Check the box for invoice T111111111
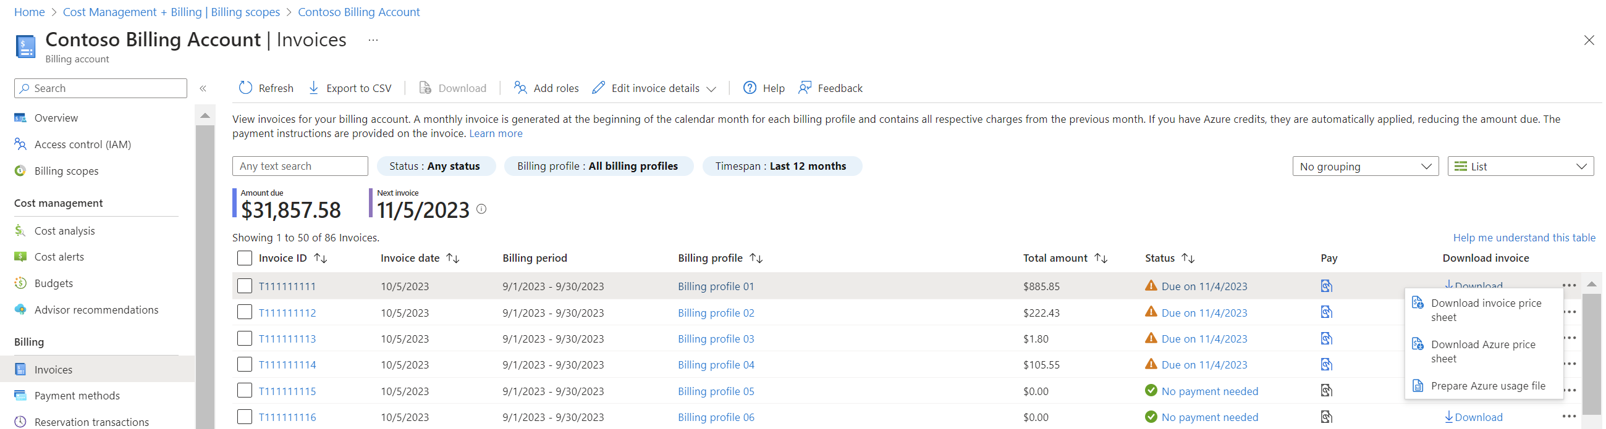 pos(245,286)
